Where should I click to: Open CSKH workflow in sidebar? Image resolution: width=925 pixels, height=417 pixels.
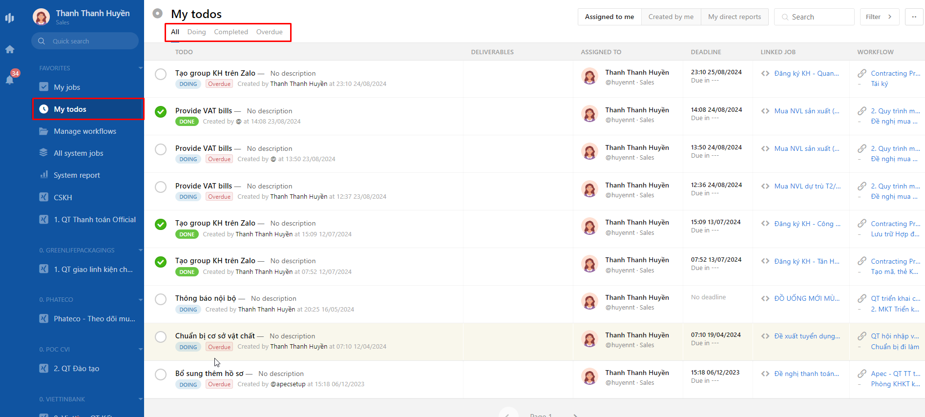[x=63, y=197]
